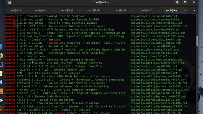Click path exploits/unix/remote/30835.sh
Screen dimensions: 203x114
tap(155, 29)
